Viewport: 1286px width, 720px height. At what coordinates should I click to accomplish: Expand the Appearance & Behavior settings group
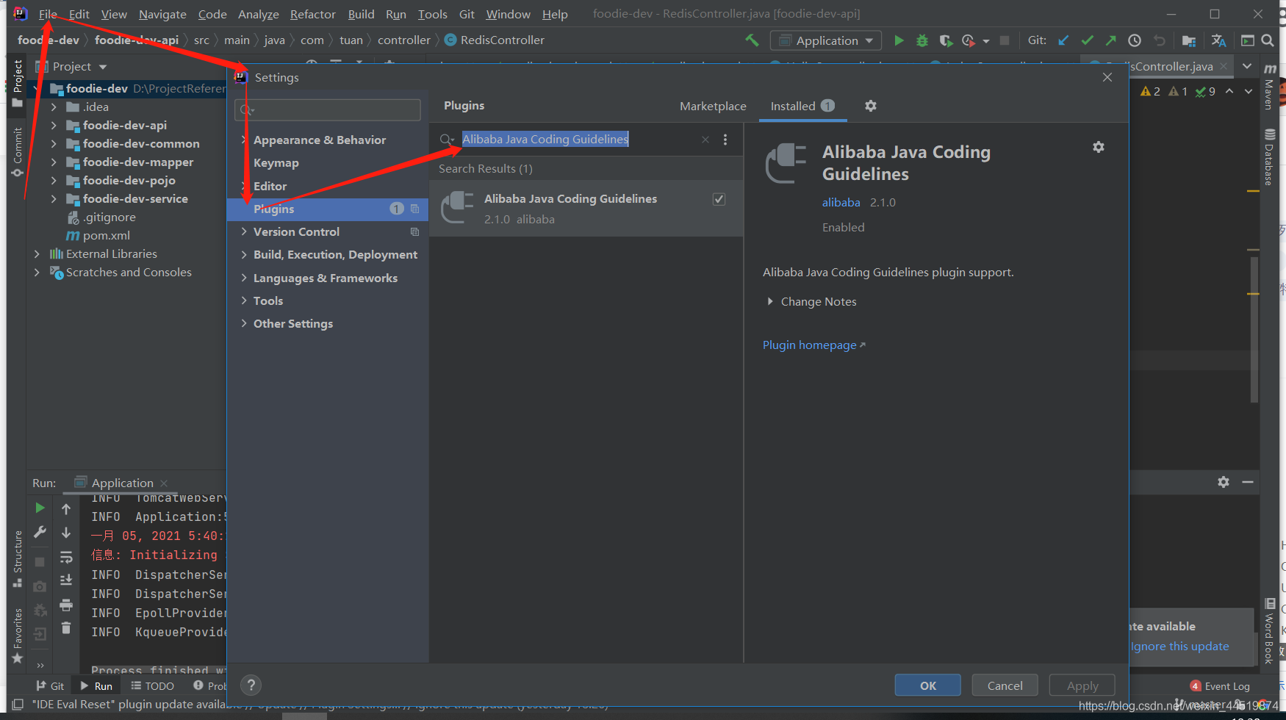click(244, 140)
